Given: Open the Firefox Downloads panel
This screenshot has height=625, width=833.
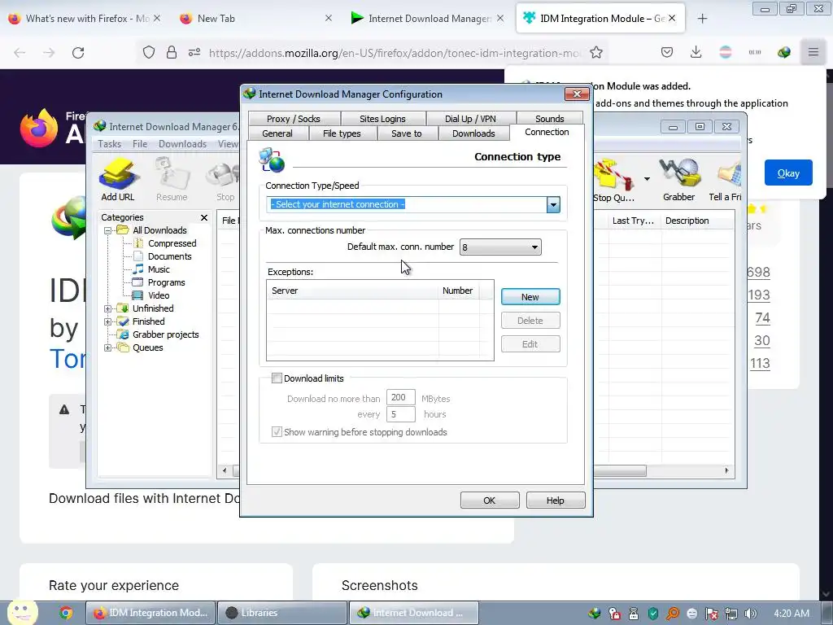Looking at the screenshot, I should [696, 52].
